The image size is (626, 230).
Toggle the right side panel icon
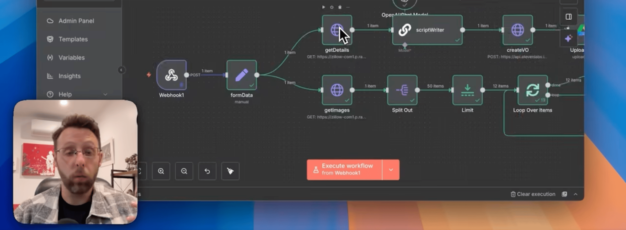coord(569,17)
